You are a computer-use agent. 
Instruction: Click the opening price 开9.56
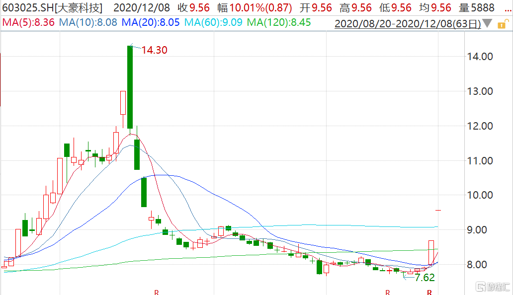[316, 7]
